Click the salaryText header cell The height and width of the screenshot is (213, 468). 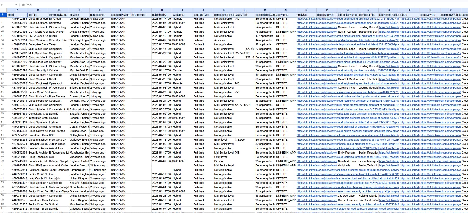(x=244, y=15)
